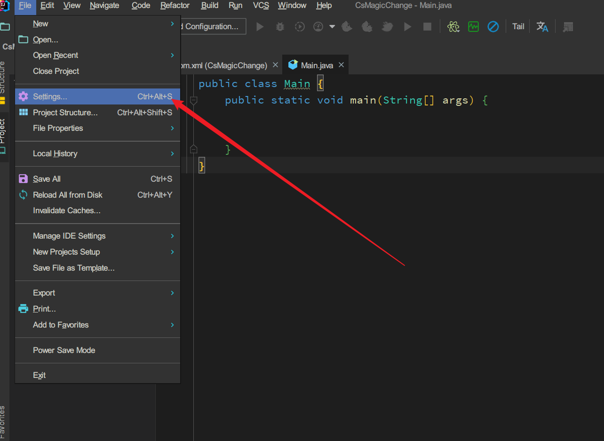604x441 pixels.
Task: Choose Invalidate Caches...
Action: pos(97,210)
